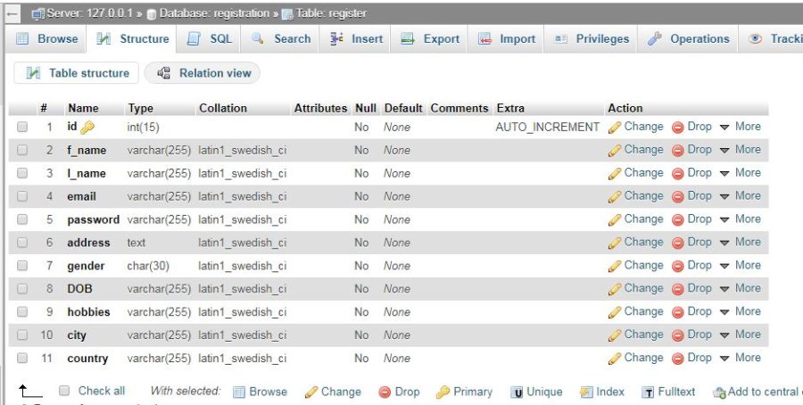Click Database: registration in breadcrumb

click(214, 13)
